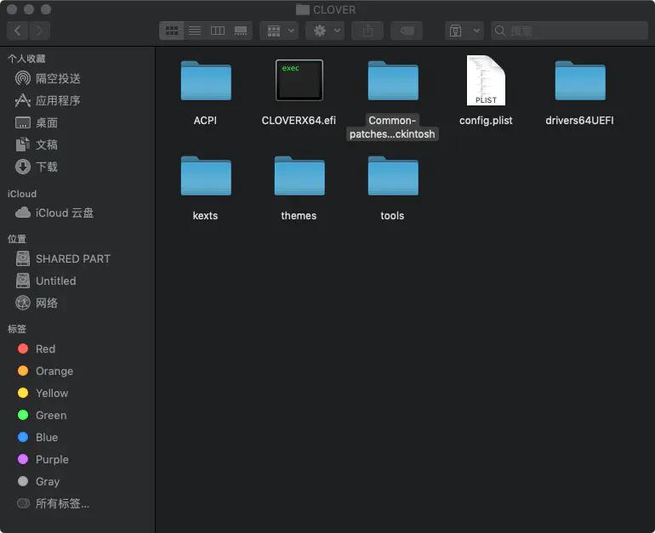Image resolution: width=655 pixels, height=533 pixels.
Task: Click the themes name label
Action: [299, 216]
